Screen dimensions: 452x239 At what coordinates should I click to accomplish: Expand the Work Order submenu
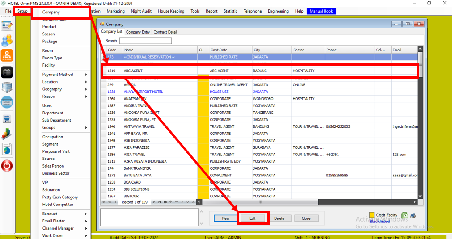coord(86,235)
